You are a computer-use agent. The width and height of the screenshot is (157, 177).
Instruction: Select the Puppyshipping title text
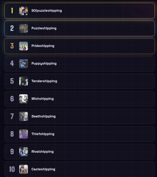pyautogui.click(x=44, y=64)
